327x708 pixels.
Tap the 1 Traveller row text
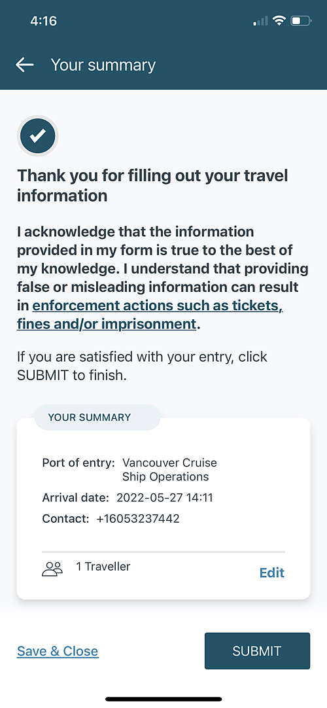(x=103, y=566)
